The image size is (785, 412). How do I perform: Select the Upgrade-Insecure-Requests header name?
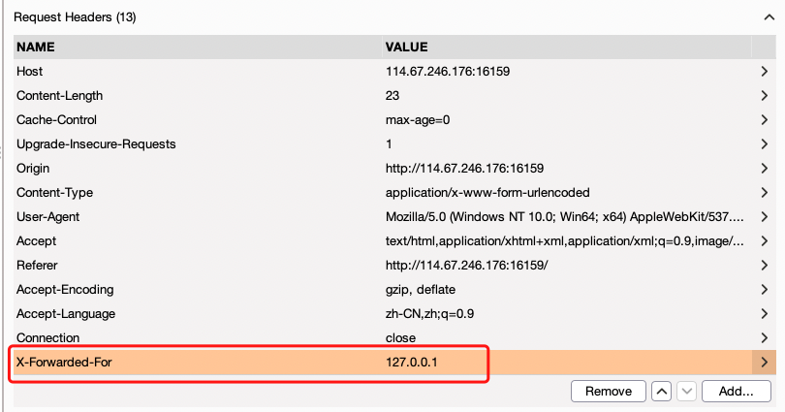pos(96,144)
